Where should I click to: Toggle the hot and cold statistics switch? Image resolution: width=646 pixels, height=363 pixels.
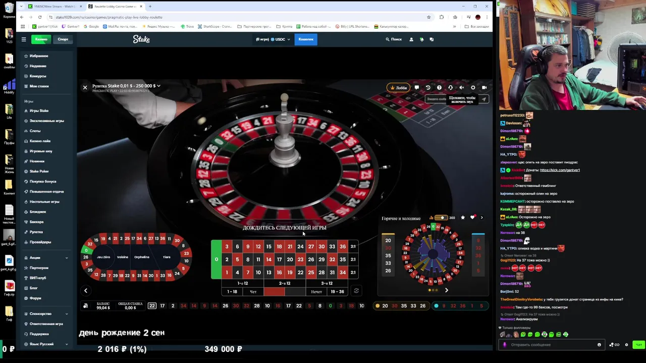[441, 218]
